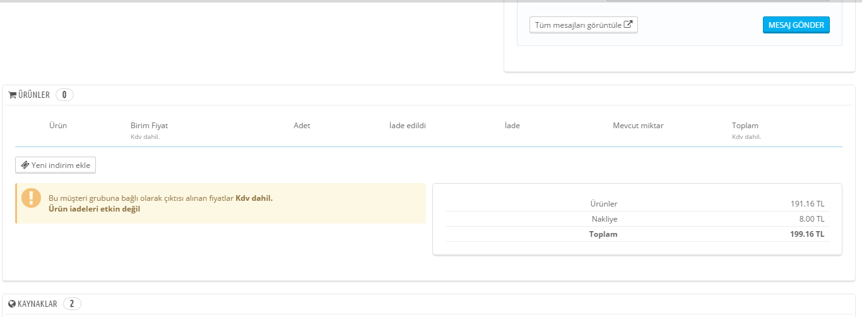The height and width of the screenshot is (317, 862).
Task: Select the KAYNAKLAR panel heading
Action: [x=37, y=304]
